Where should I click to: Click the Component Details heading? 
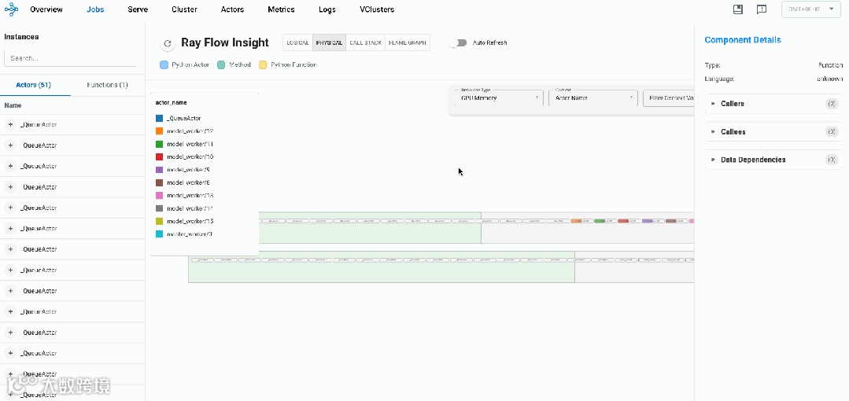click(742, 39)
